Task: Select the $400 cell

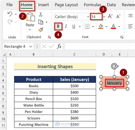Action: point(74,92)
